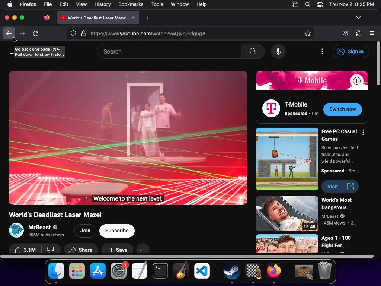Click the Stage Manager menu bar icon
The image size is (381, 286).
tap(295, 4)
